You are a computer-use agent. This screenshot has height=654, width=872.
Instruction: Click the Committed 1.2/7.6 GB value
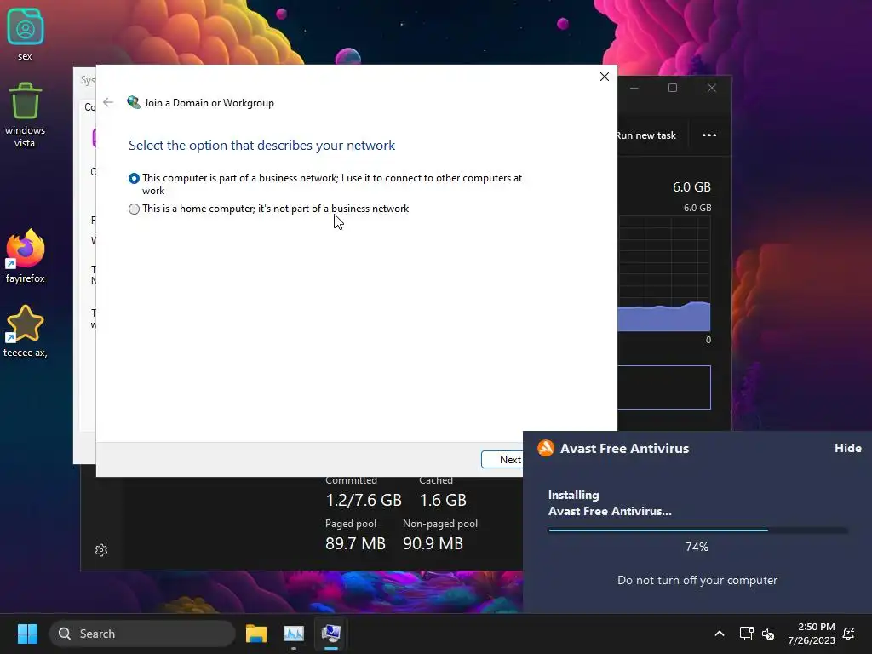[364, 500]
